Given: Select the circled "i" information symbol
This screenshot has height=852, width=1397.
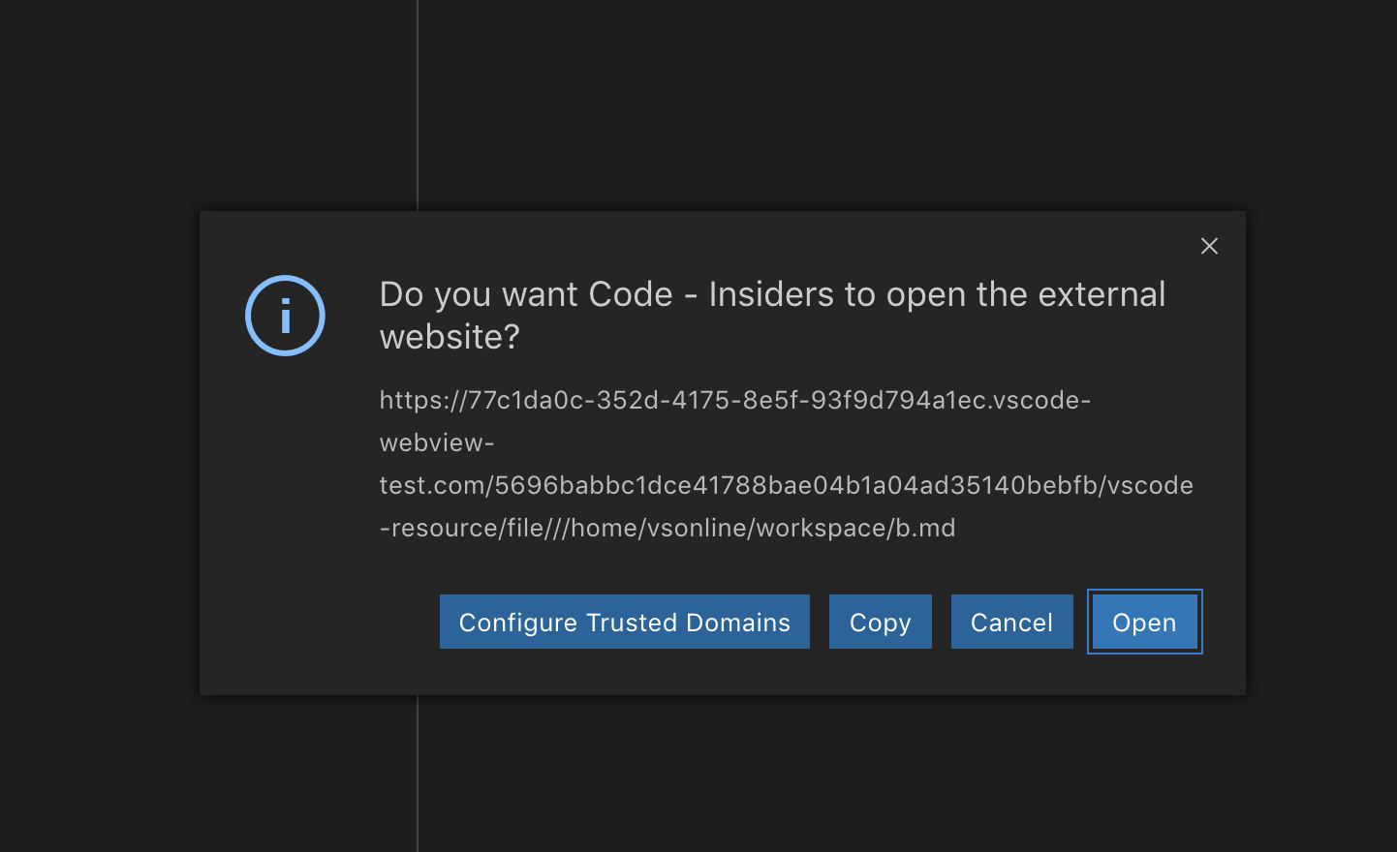Looking at the screenshot, I should coord(285,316).
